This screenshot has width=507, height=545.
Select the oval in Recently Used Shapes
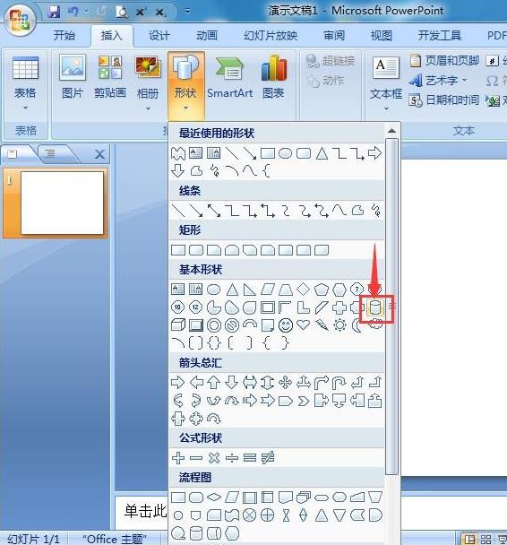(286, 153)
